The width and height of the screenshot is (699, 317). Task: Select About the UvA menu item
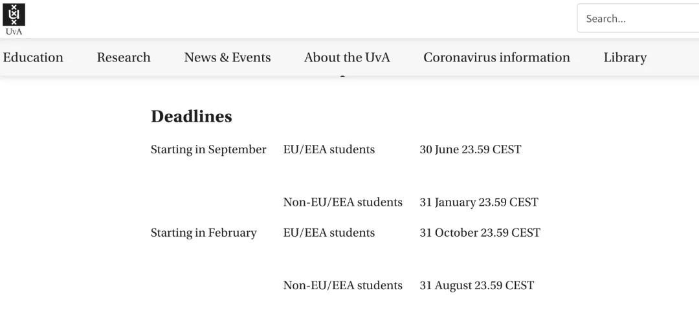pos(347,58)
